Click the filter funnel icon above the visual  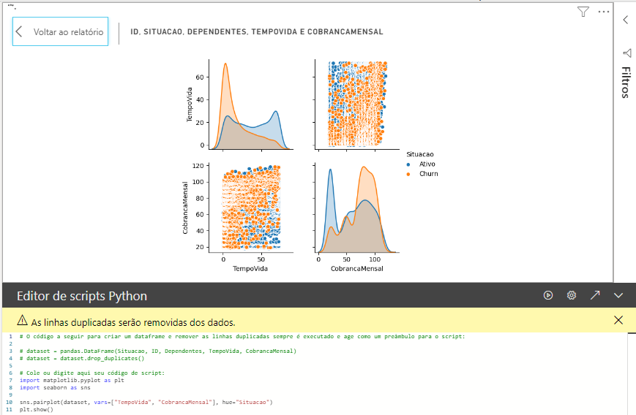tap(583, 12)
